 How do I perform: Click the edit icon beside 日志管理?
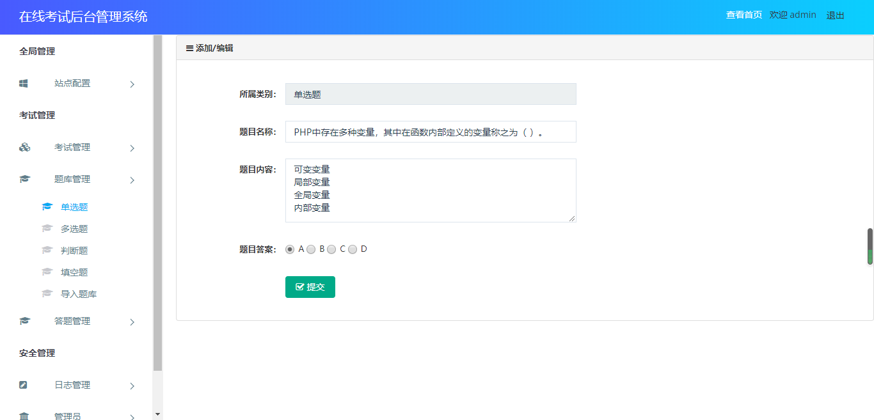(24, 385)
